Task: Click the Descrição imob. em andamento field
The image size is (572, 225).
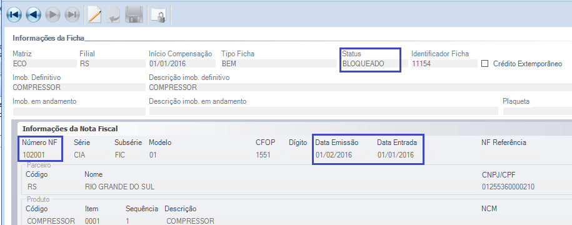Action: pyautogui.click(x=323, y=111)
